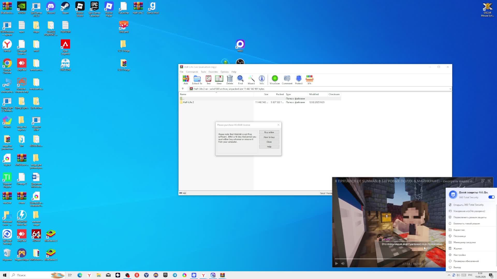Click the Protect shield tool
497x279 pixels.
(299, 80)
